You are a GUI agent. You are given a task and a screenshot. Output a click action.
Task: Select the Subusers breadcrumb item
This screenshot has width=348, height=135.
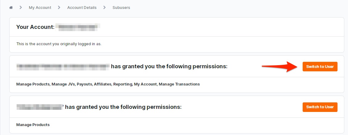[121, 7]
